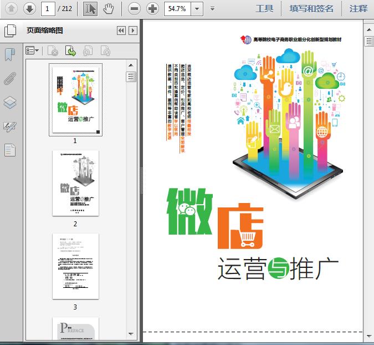Click the 54.7% zoom value field
The width and height of the screenshot is (374, 345).
[177, 9]
